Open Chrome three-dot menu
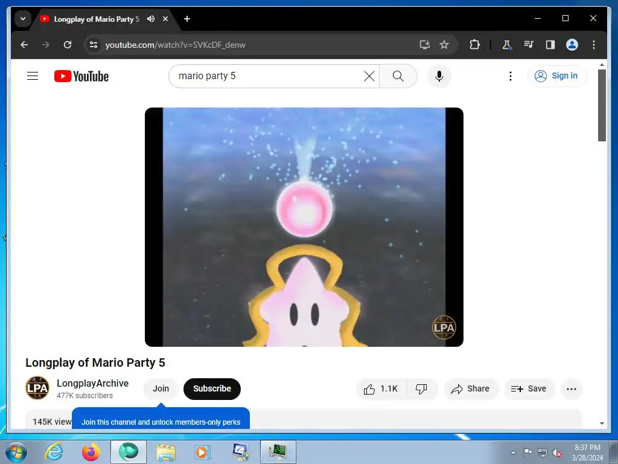618x464 pixels. tap(594, 45)
